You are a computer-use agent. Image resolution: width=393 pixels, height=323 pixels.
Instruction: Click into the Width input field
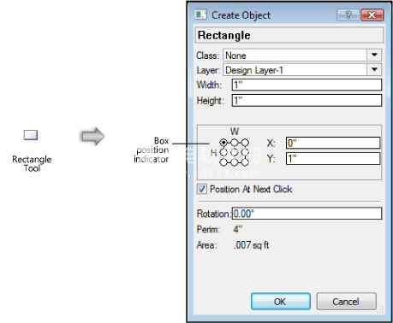coord(307,85)
